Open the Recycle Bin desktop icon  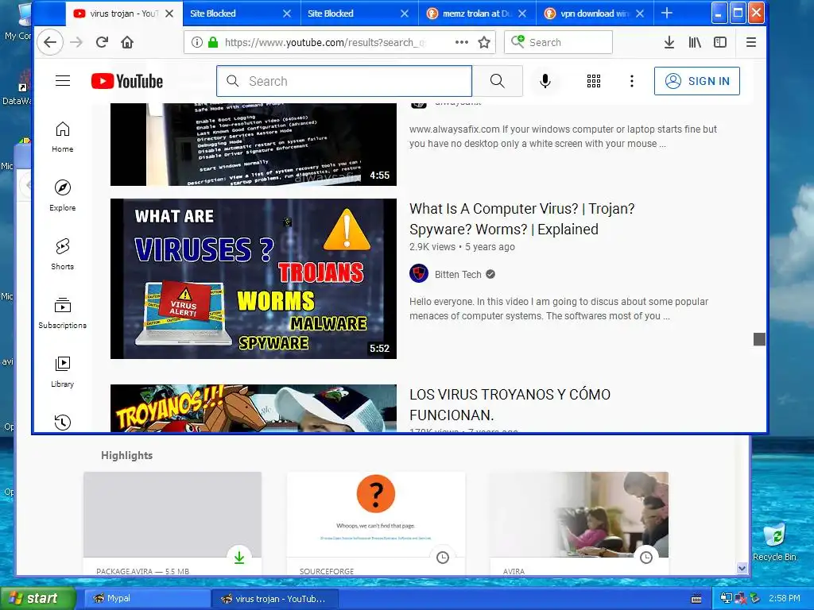point(774,542)
